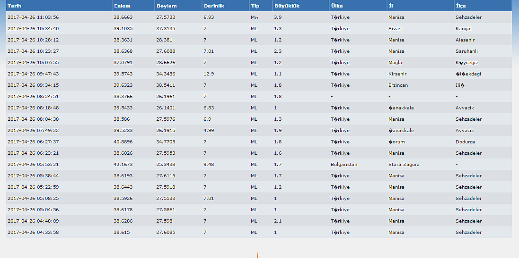This screenshot has width=519, height=258.
Task: Select the date 2017-04-26 08:04:38
Action: tap(33, 119)
